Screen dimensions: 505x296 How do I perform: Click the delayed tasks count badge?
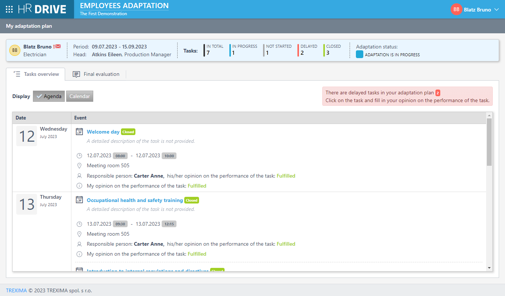pyautogui.click(x=437, y=92)
